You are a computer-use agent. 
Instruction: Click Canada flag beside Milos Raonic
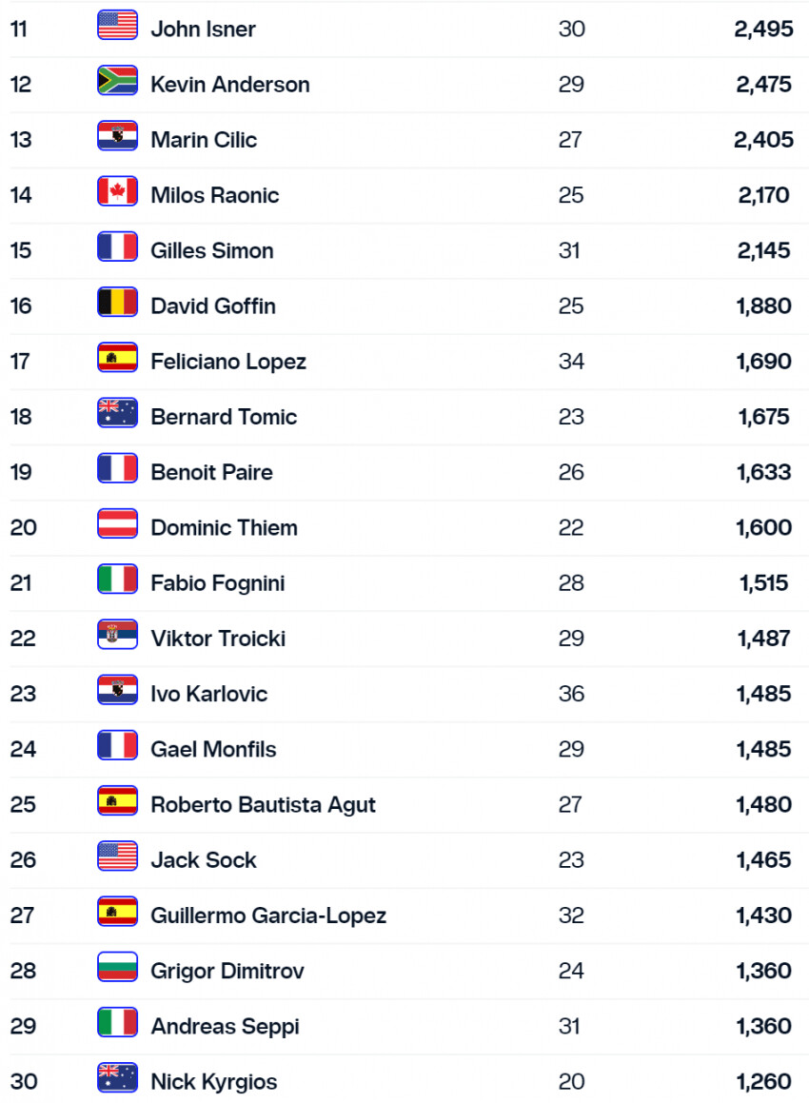[x=117, y=192]
